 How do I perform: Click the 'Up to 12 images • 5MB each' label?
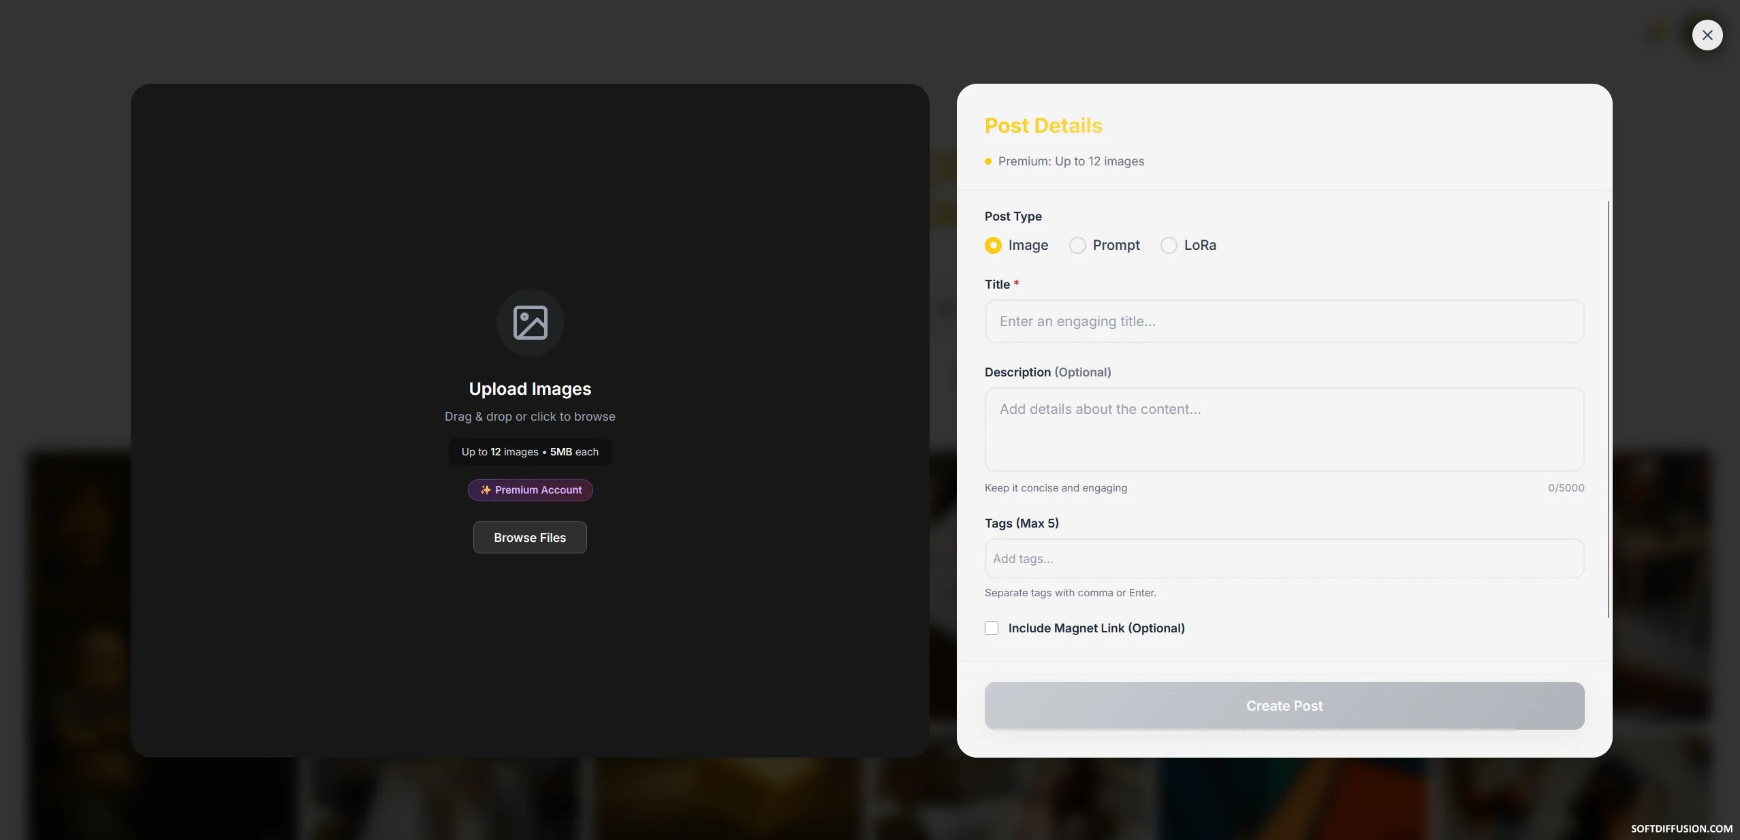(530, 452)
